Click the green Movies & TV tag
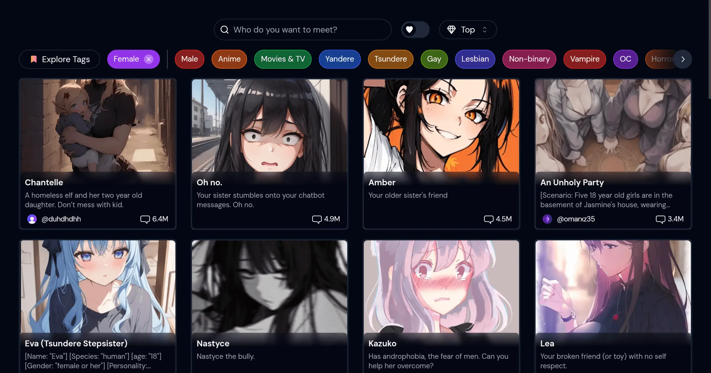 (x=283, y=59)
